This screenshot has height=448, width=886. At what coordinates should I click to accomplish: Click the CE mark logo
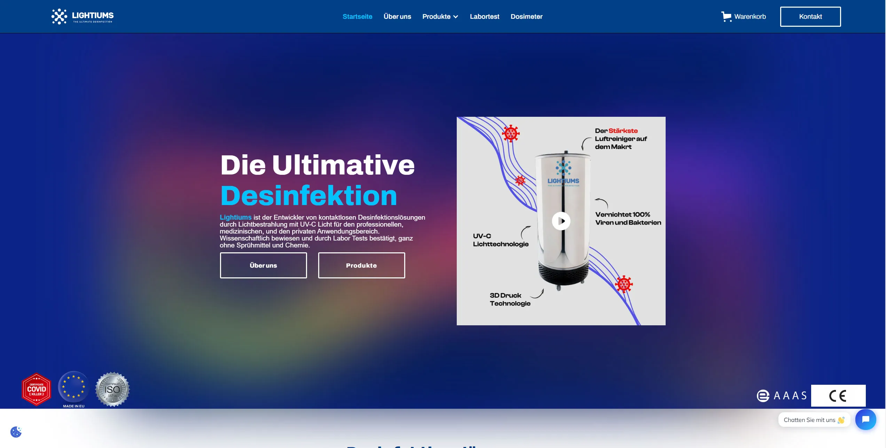pos(838,396)
